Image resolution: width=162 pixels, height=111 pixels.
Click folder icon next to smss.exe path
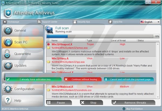pyautogui.click(x=48, y=48)
